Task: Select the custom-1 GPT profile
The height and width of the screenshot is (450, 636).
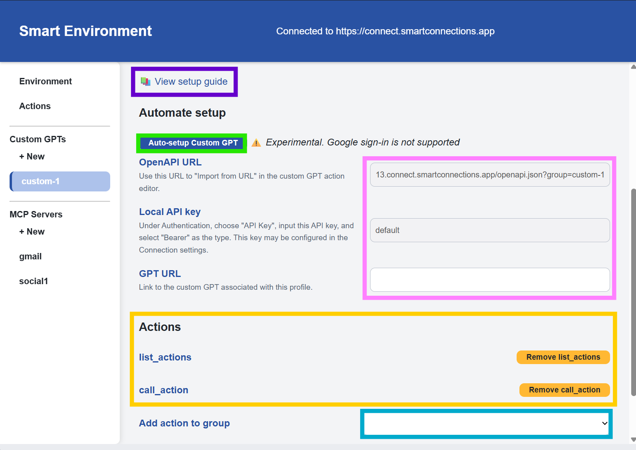Action: pyautogui.click(x=60, y=181)
